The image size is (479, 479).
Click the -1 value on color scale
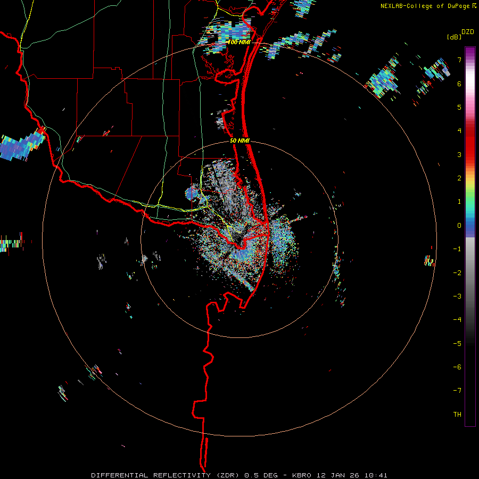(457, 249)
